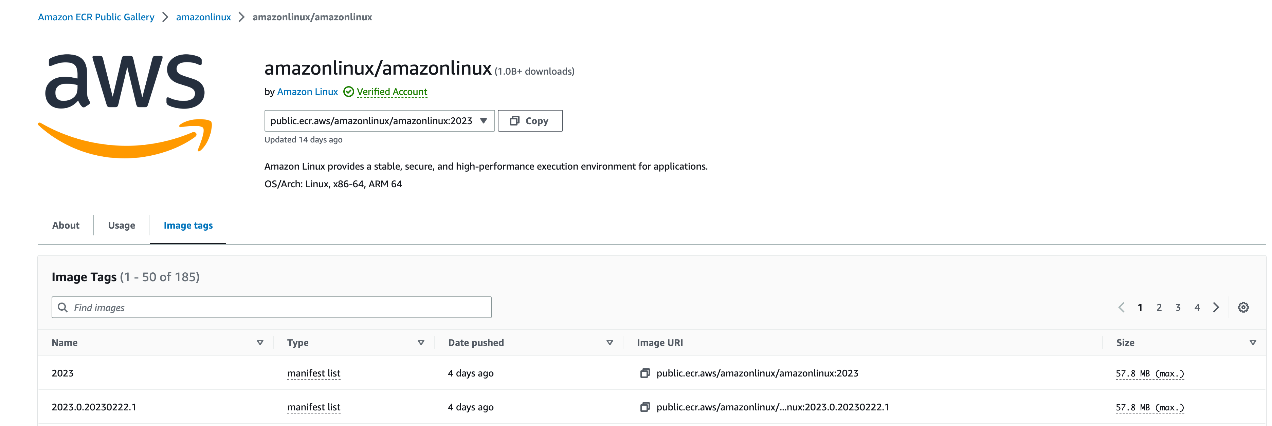1272x426 pixels.
Task: Switch to the Usage tab
Action: pyautogui.click(x=122, y=225)
